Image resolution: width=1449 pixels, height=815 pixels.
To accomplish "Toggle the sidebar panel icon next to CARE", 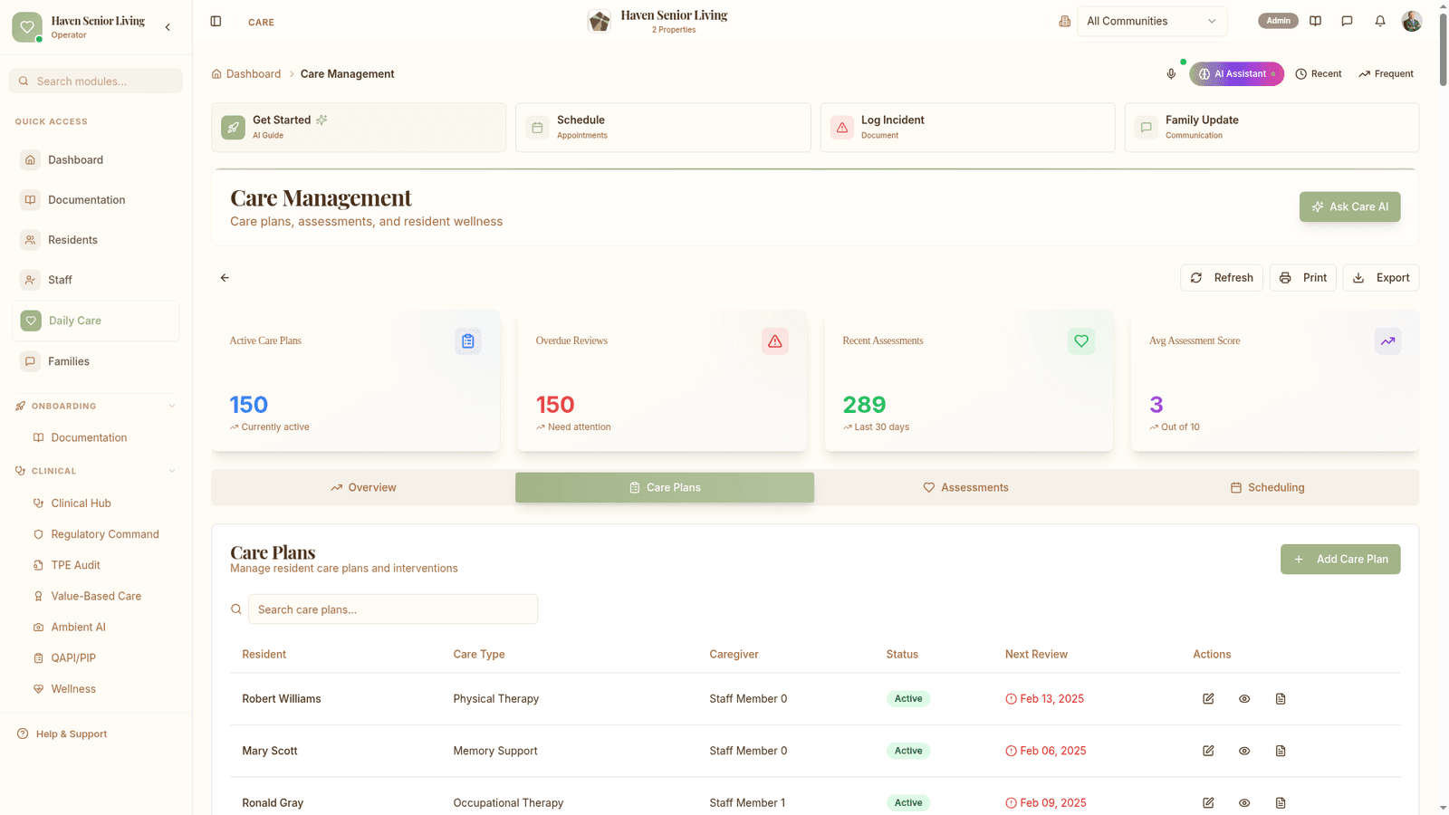I will coord(216,21).
